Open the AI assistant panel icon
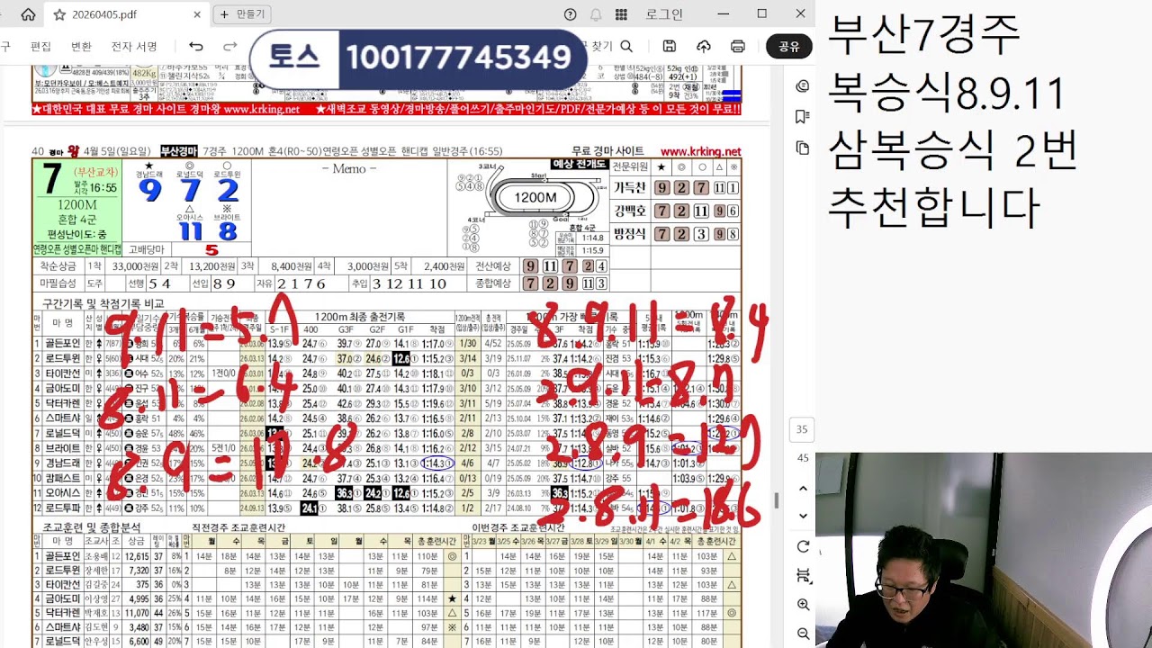The height and width of the screenshot is (648, 1152). point(803,85)
